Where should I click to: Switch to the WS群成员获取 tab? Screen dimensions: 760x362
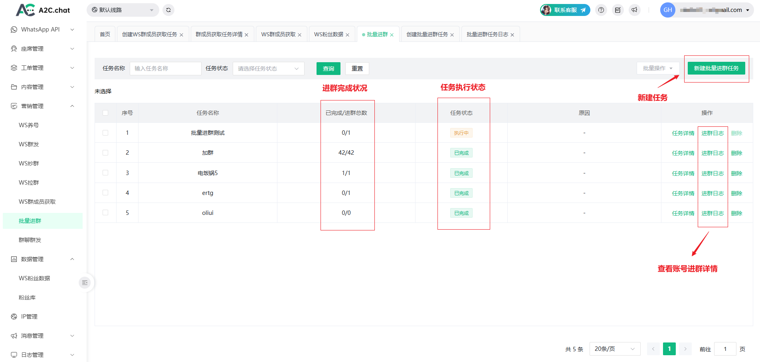click(x=278, y=34)
